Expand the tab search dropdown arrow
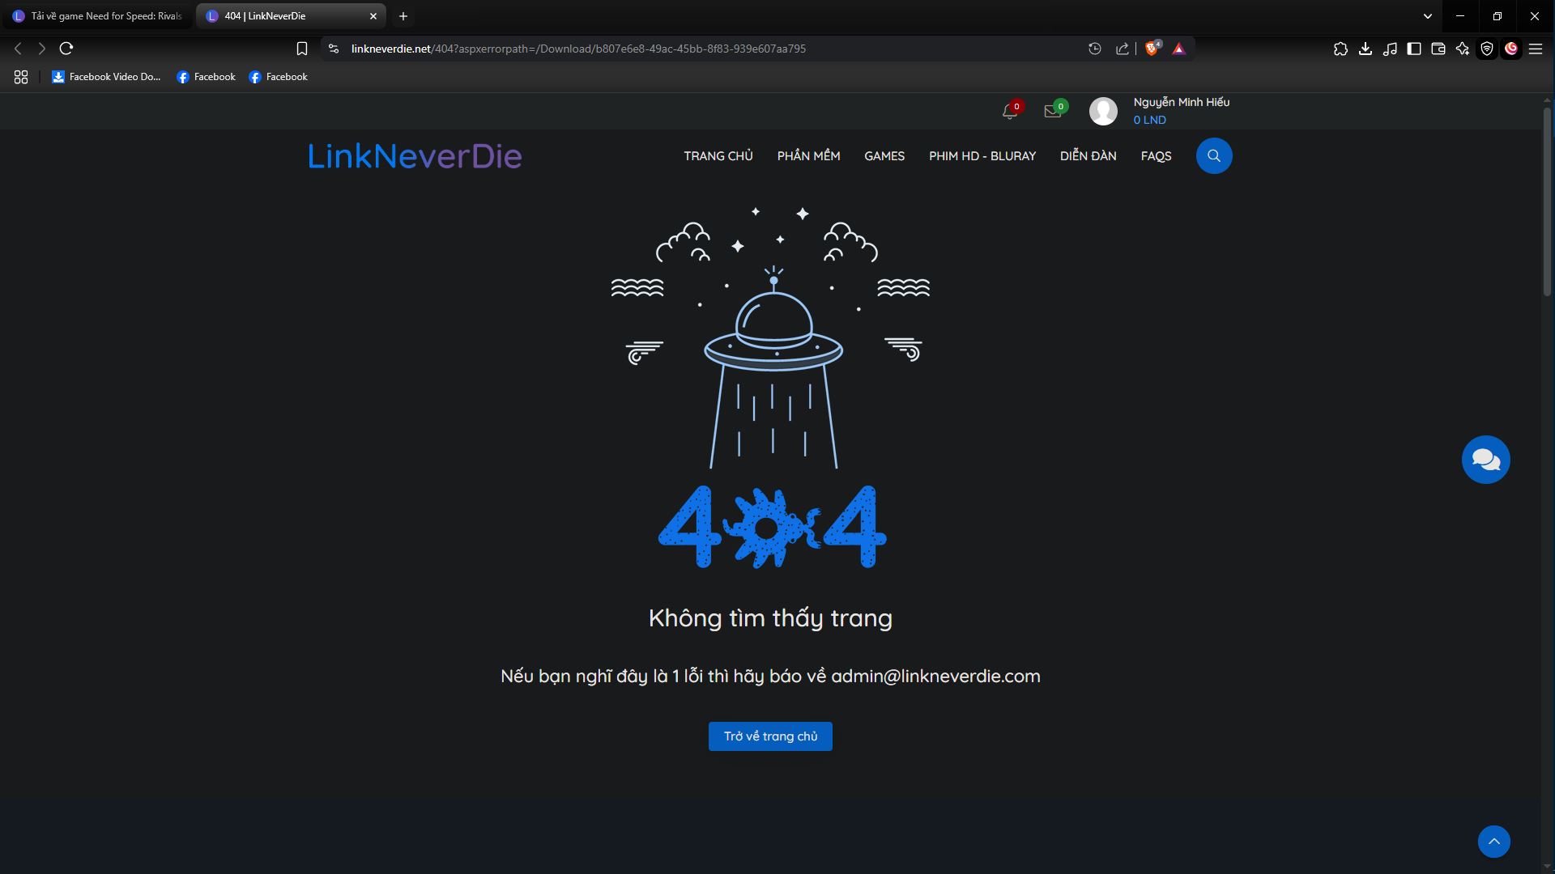The image size is (1555, 874). (x=1428, y=16)
